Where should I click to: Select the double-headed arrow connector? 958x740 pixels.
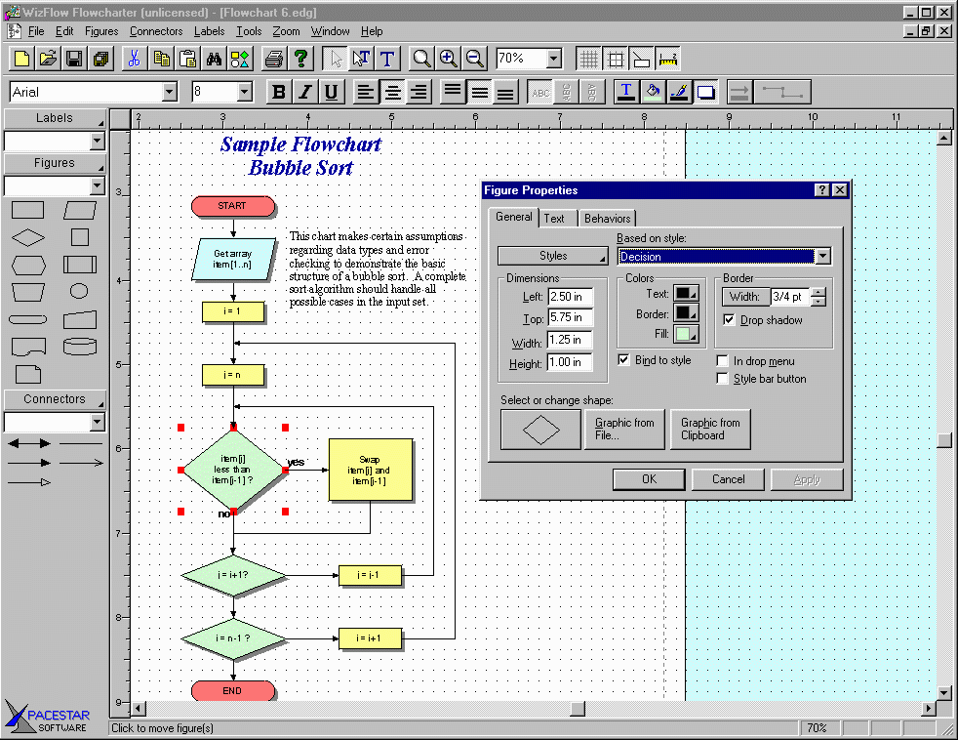coord(29,443)
